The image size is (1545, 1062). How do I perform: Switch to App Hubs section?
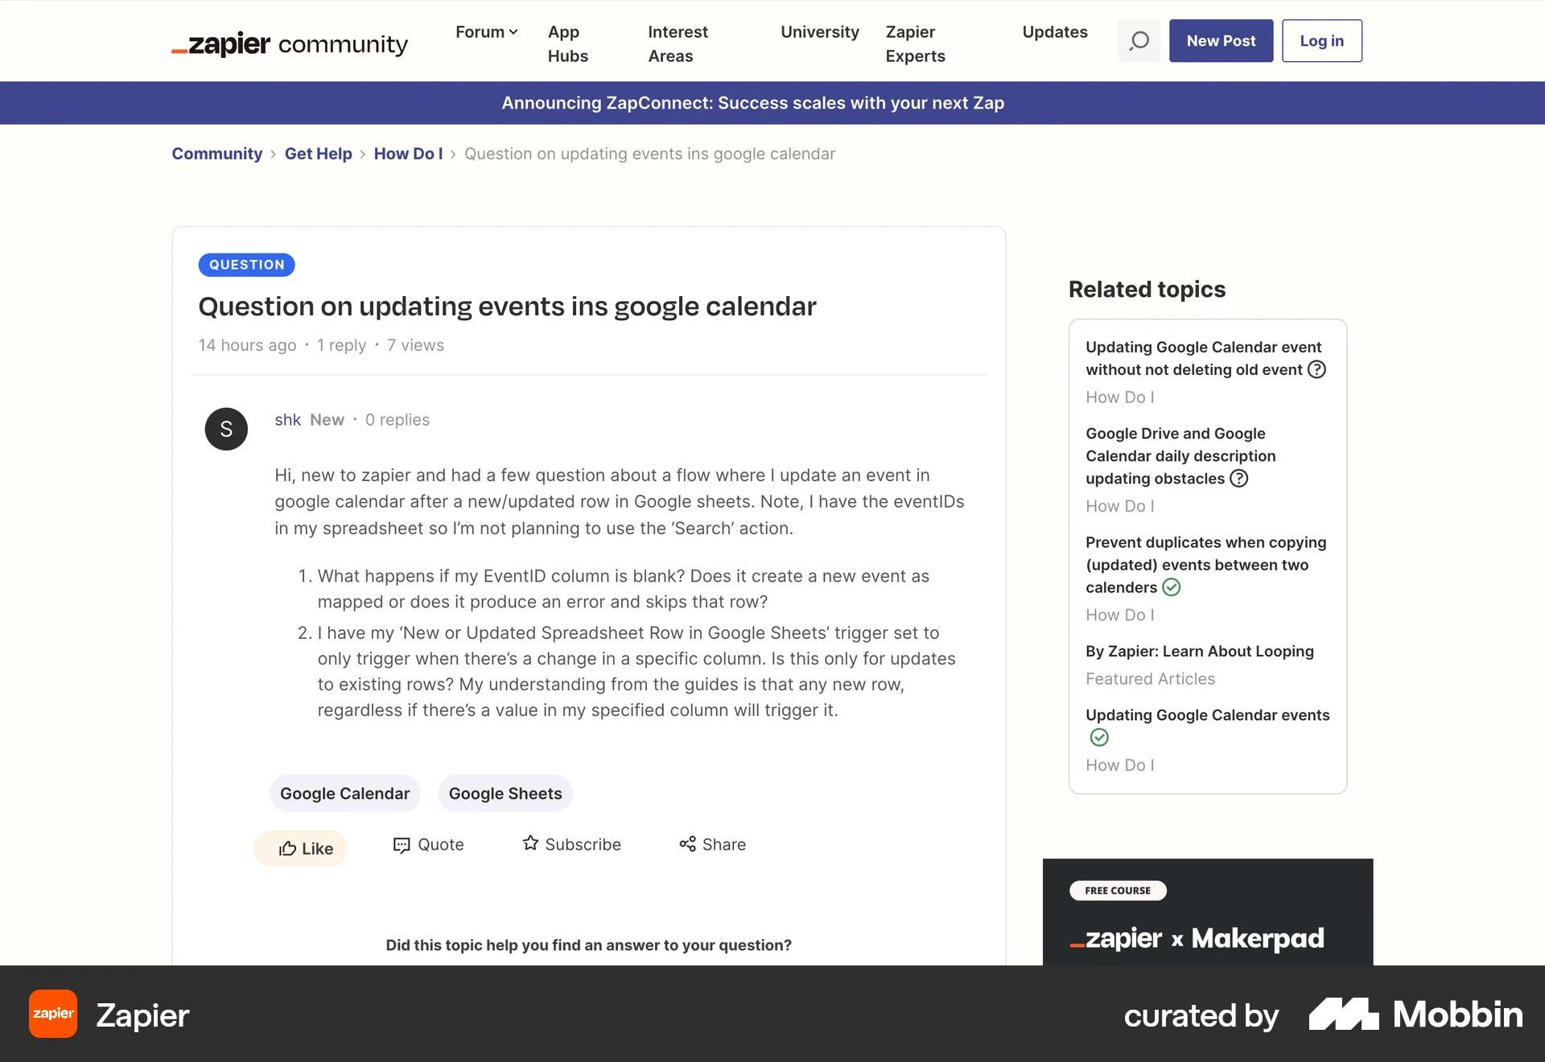point(567,44)
